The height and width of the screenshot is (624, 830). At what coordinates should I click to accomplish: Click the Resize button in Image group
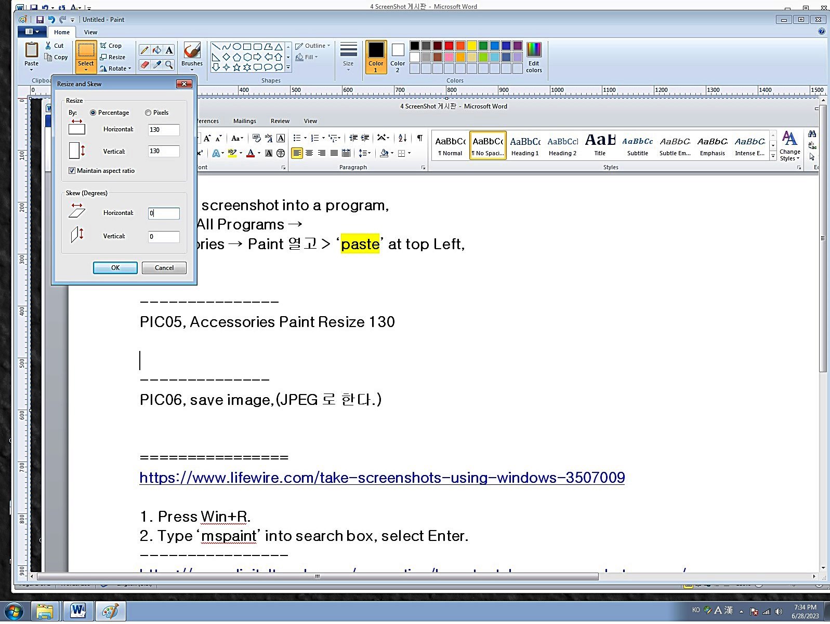coord(112,57)
